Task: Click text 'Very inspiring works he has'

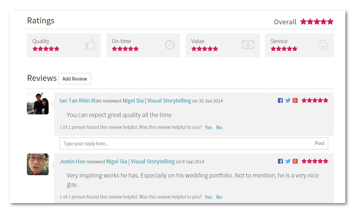Action: click(x=102, y=176)
